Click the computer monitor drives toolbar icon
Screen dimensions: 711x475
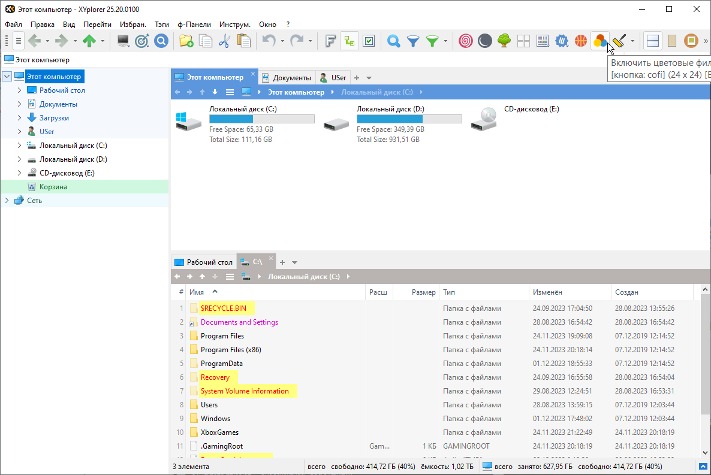tap(123, 41)
